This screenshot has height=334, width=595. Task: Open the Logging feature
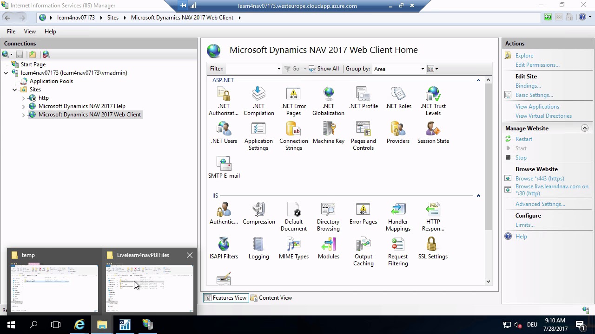point(258,248)
